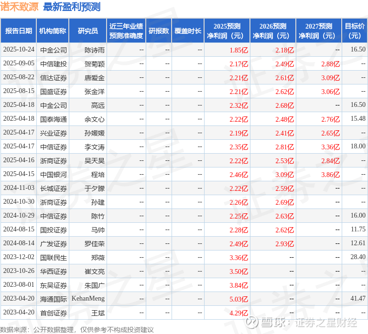Click the 目标价 column header
Viewport: 368px width, 334px height.
click(x=355, y=31)
